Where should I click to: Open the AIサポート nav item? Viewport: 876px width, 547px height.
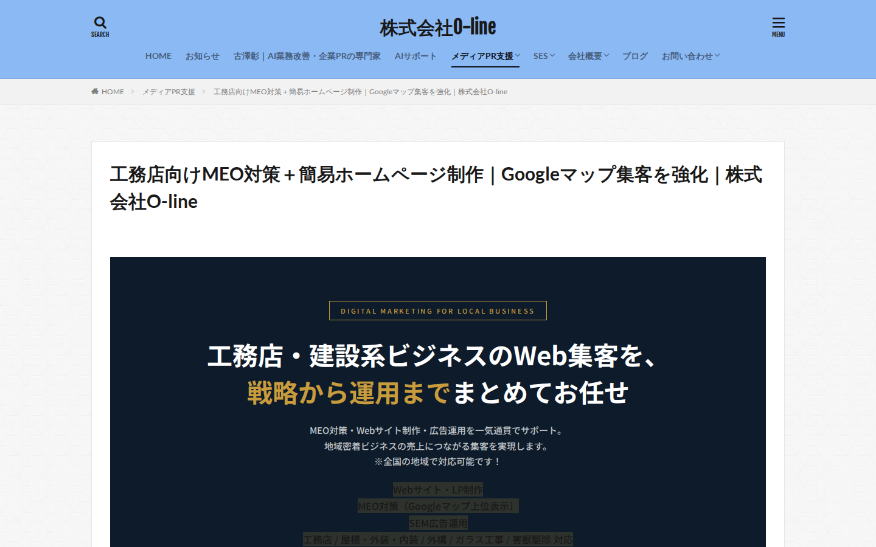(415, 56)
